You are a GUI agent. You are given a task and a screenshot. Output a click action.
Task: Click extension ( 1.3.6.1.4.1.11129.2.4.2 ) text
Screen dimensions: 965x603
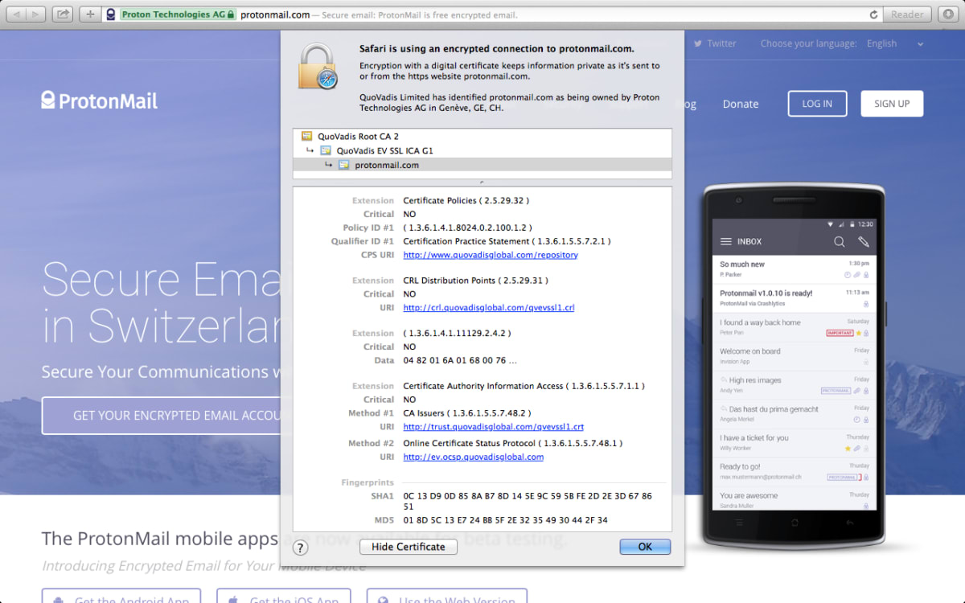(x=457, y=333)
